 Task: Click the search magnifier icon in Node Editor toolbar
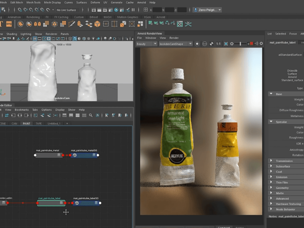(90, 115)
